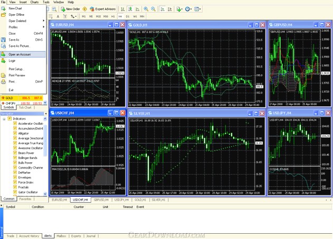Set timeframe to H1
The image size is (333, 239).
click(113, 16)
